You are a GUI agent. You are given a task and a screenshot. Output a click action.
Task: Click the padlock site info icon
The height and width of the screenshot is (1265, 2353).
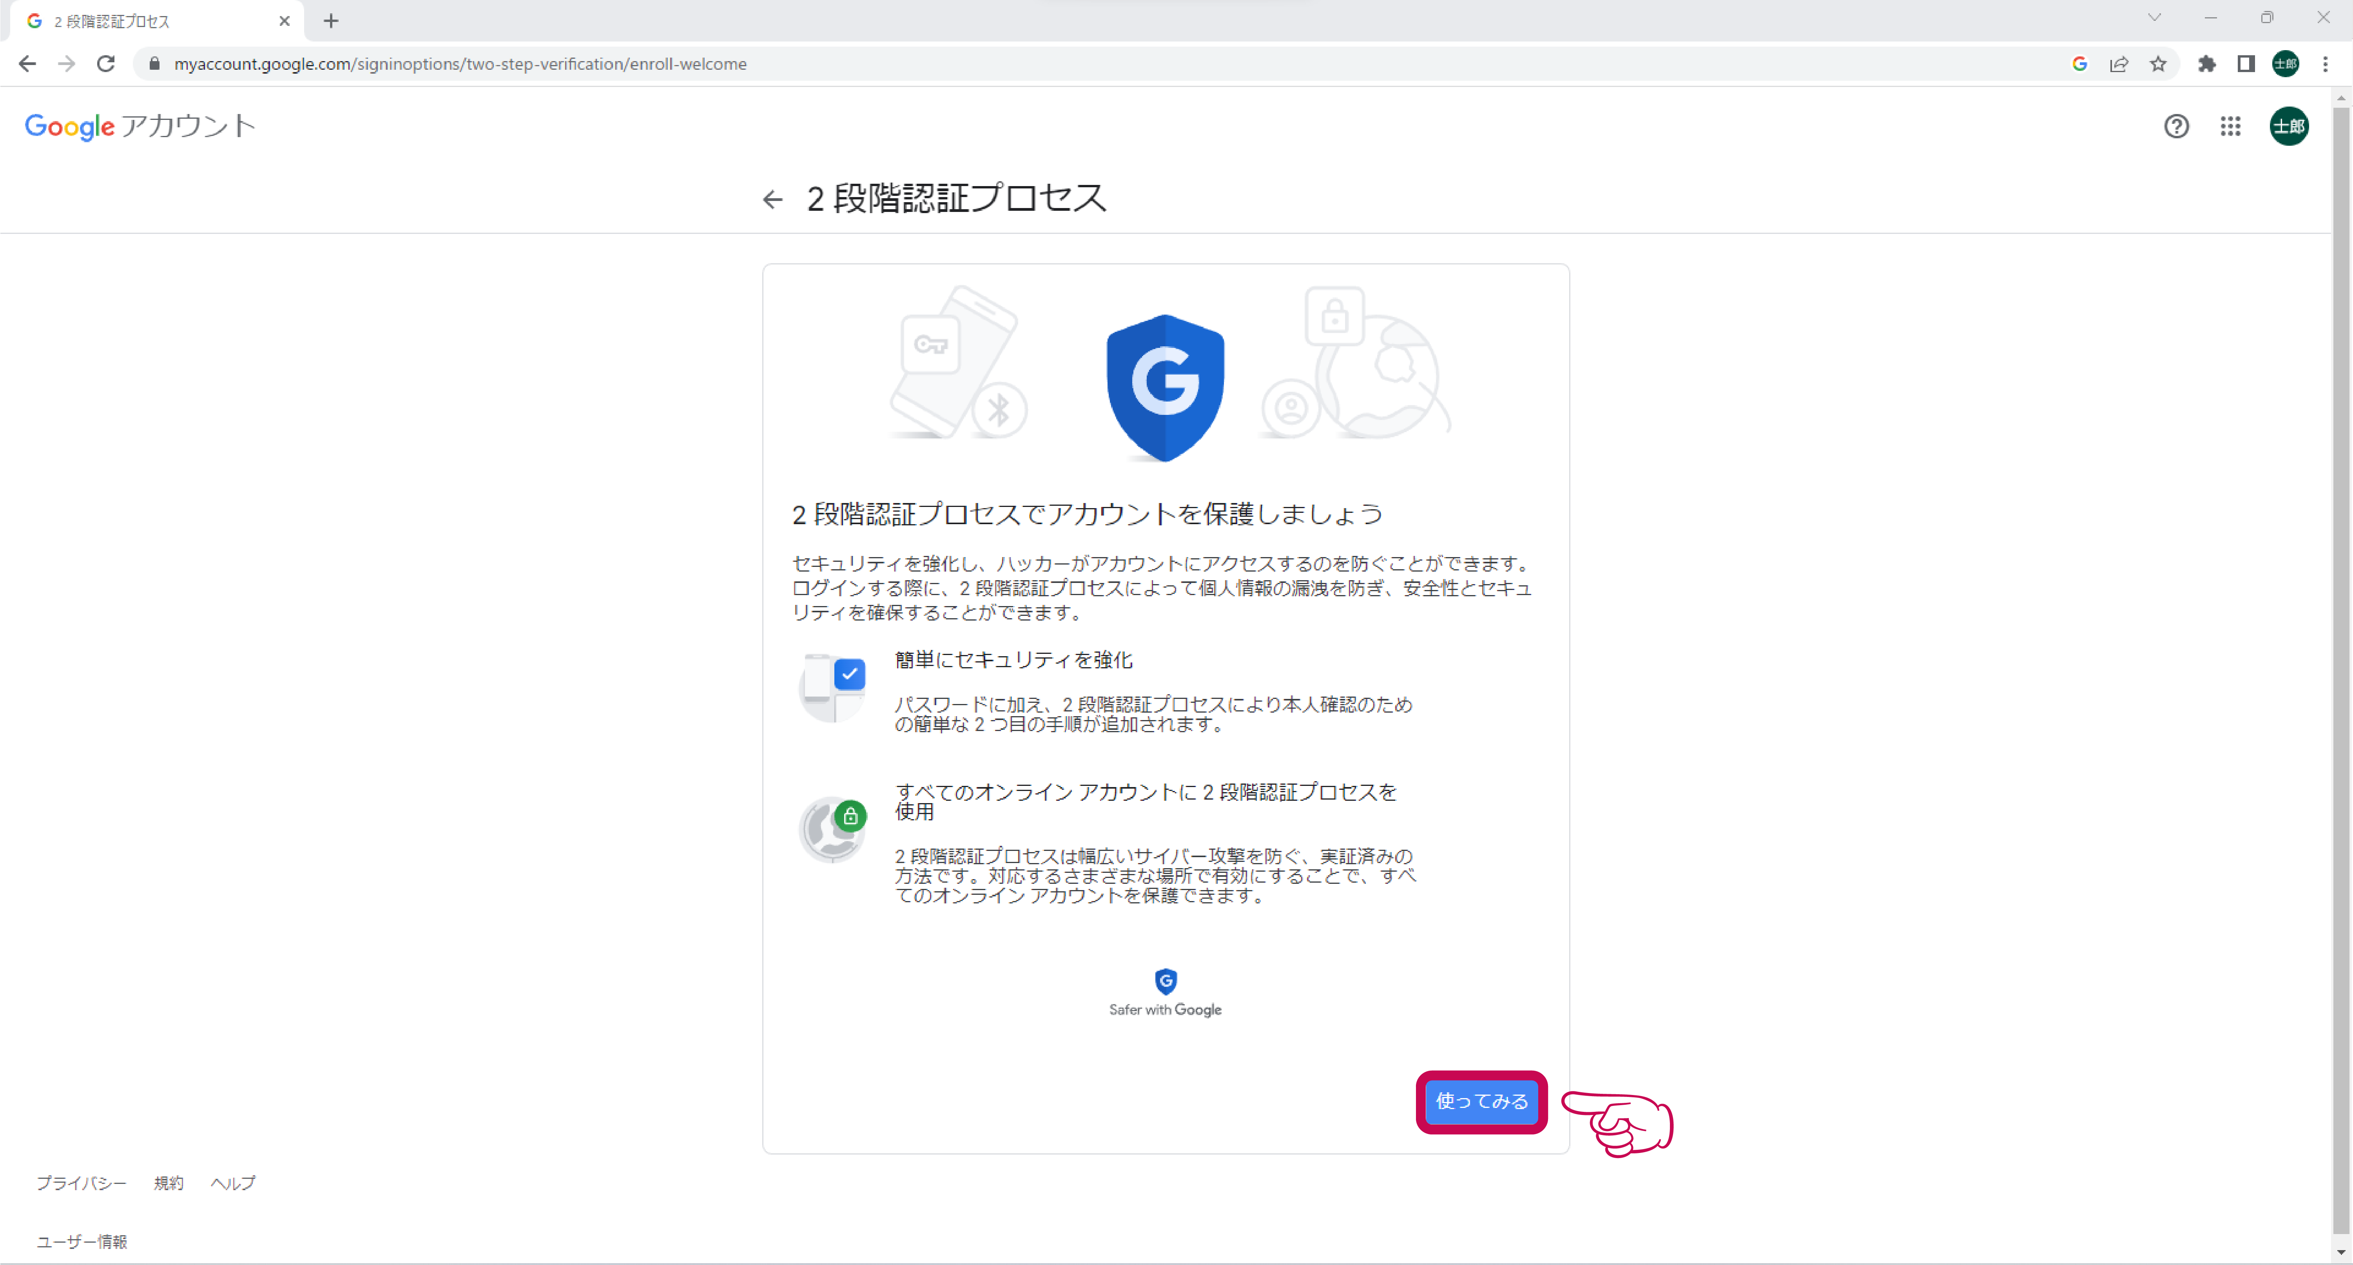click(x=154, y=64)
